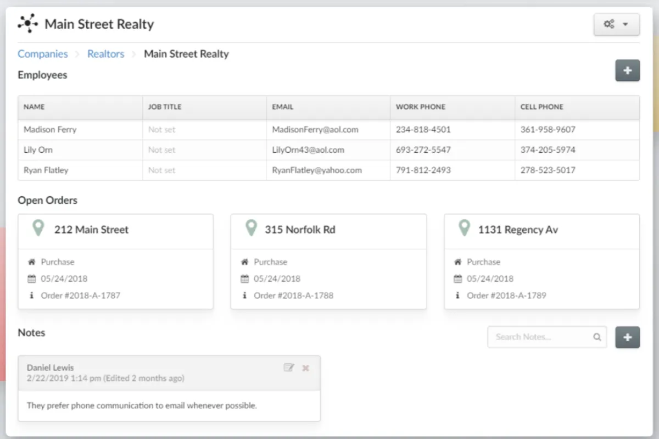Open Madison Ferry employee row
This screenshot has width=659, height=439.
(50, 130)
